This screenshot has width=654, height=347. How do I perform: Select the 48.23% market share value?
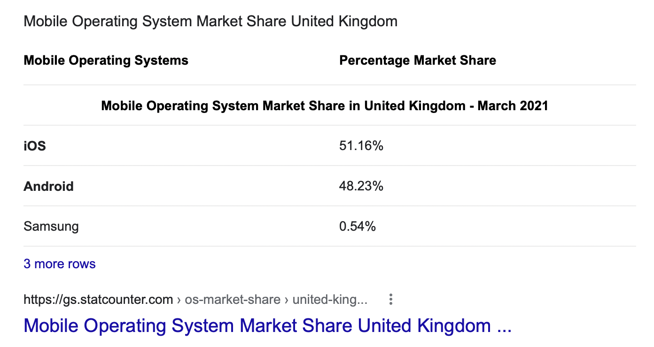[361, 187]
